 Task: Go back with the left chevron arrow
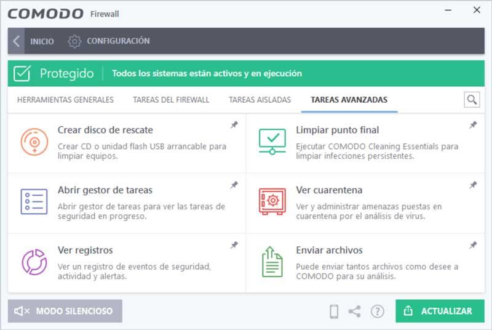(17, 41)
